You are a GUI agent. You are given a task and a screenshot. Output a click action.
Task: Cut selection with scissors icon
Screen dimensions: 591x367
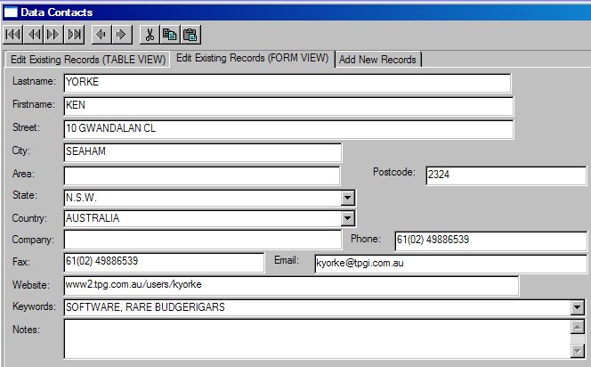[150, 35]
